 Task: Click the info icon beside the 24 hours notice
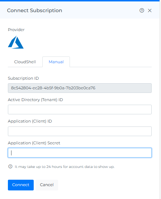pyautogui.click(x=10, y=166)
